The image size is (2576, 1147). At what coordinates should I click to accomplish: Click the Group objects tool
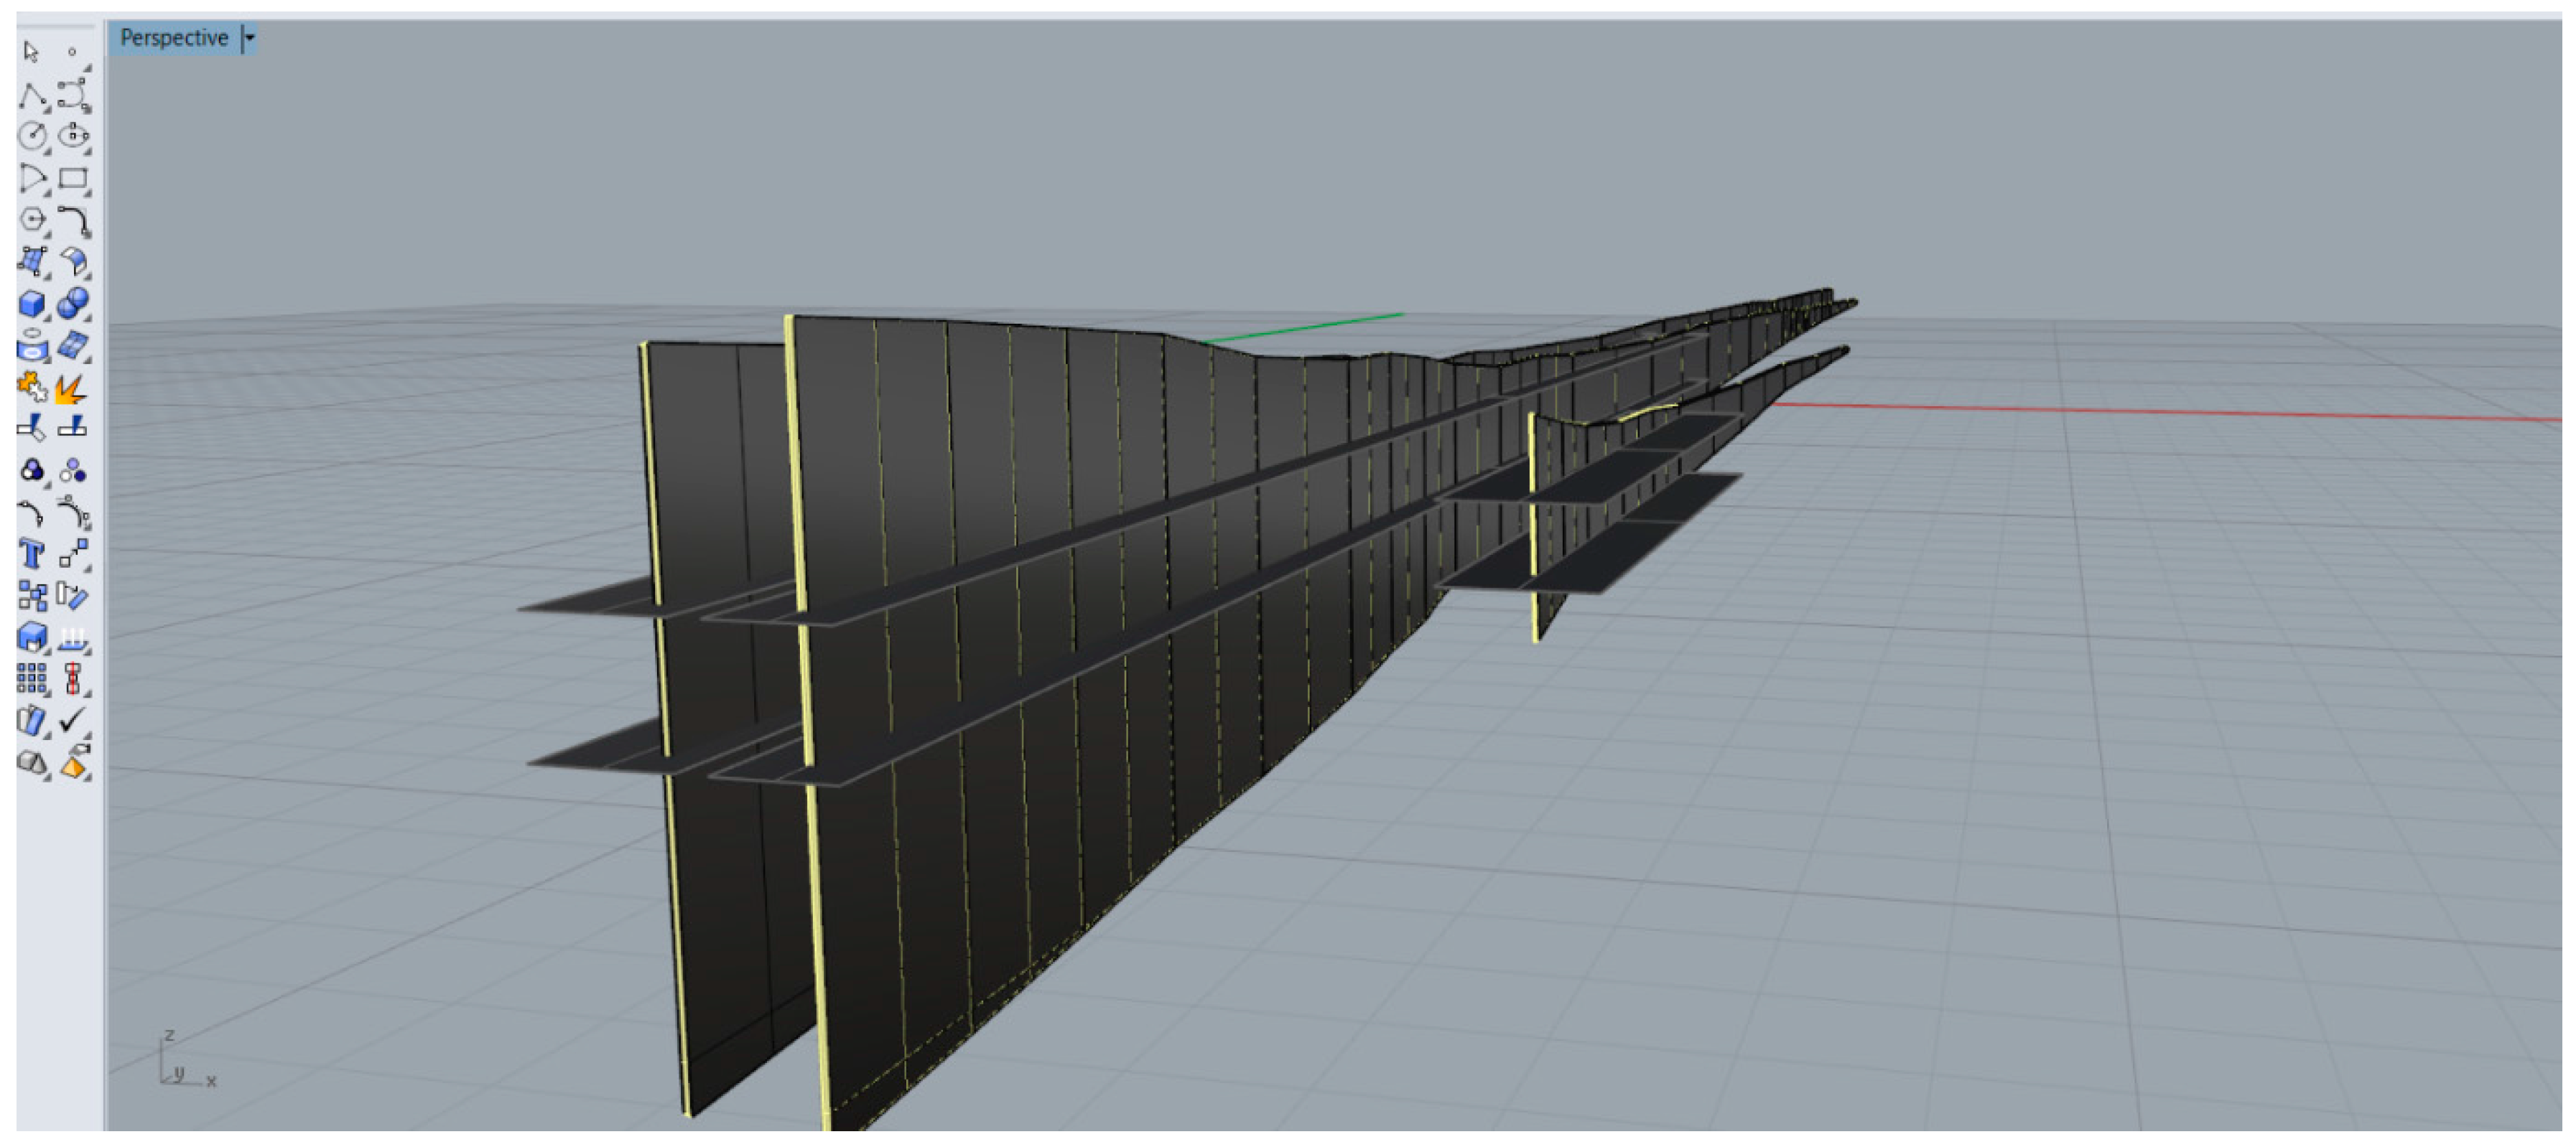[x=32, y=472]
